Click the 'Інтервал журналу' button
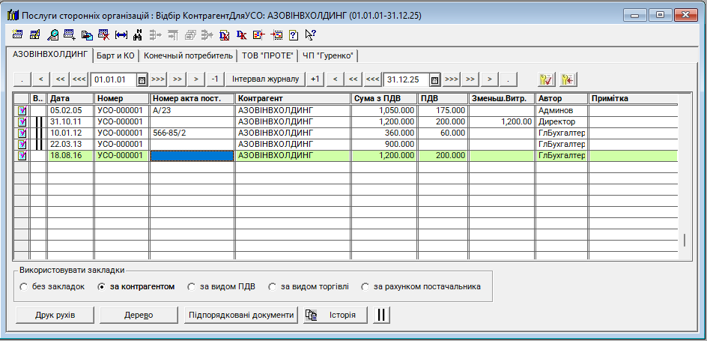 (265, 79)
